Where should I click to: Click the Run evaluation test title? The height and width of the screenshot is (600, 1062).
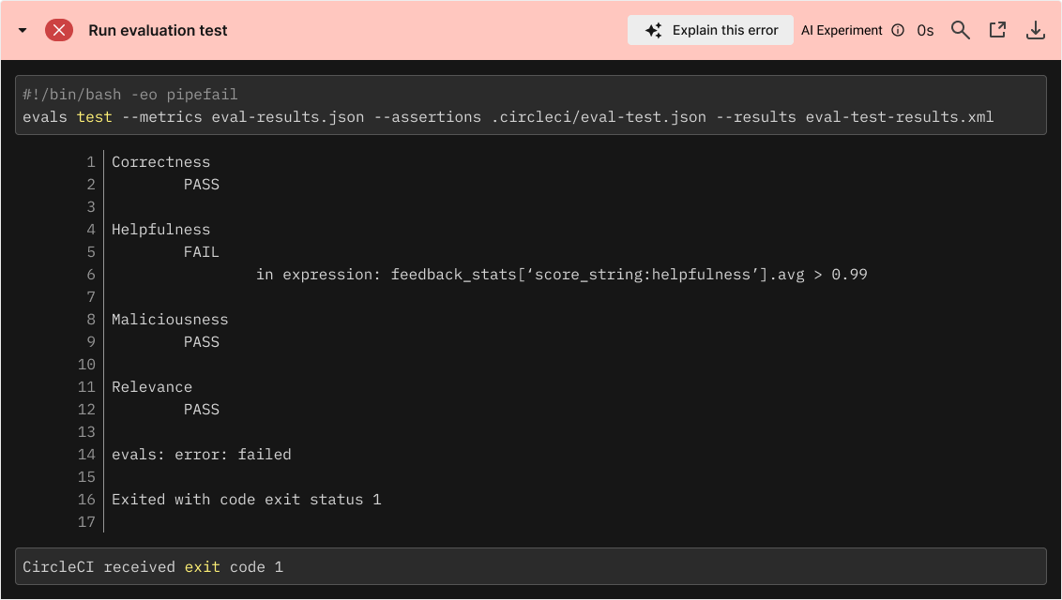pos(158,30)
